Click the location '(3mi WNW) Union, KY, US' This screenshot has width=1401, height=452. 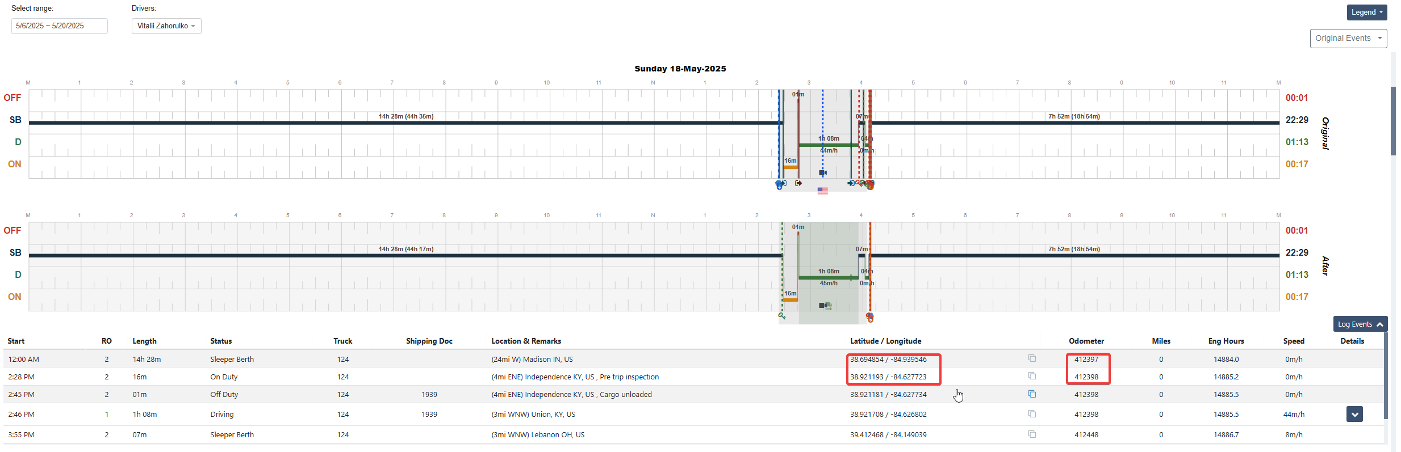pyautogui.click(x=533, y=414)
